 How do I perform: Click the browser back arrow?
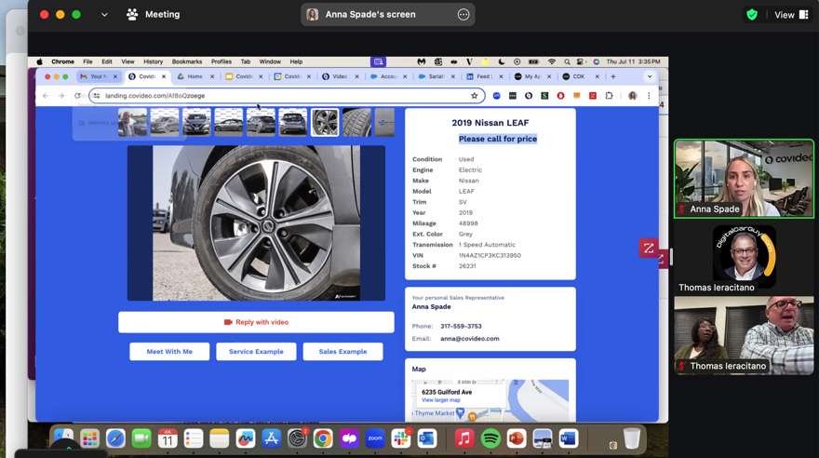pos(46,96)
